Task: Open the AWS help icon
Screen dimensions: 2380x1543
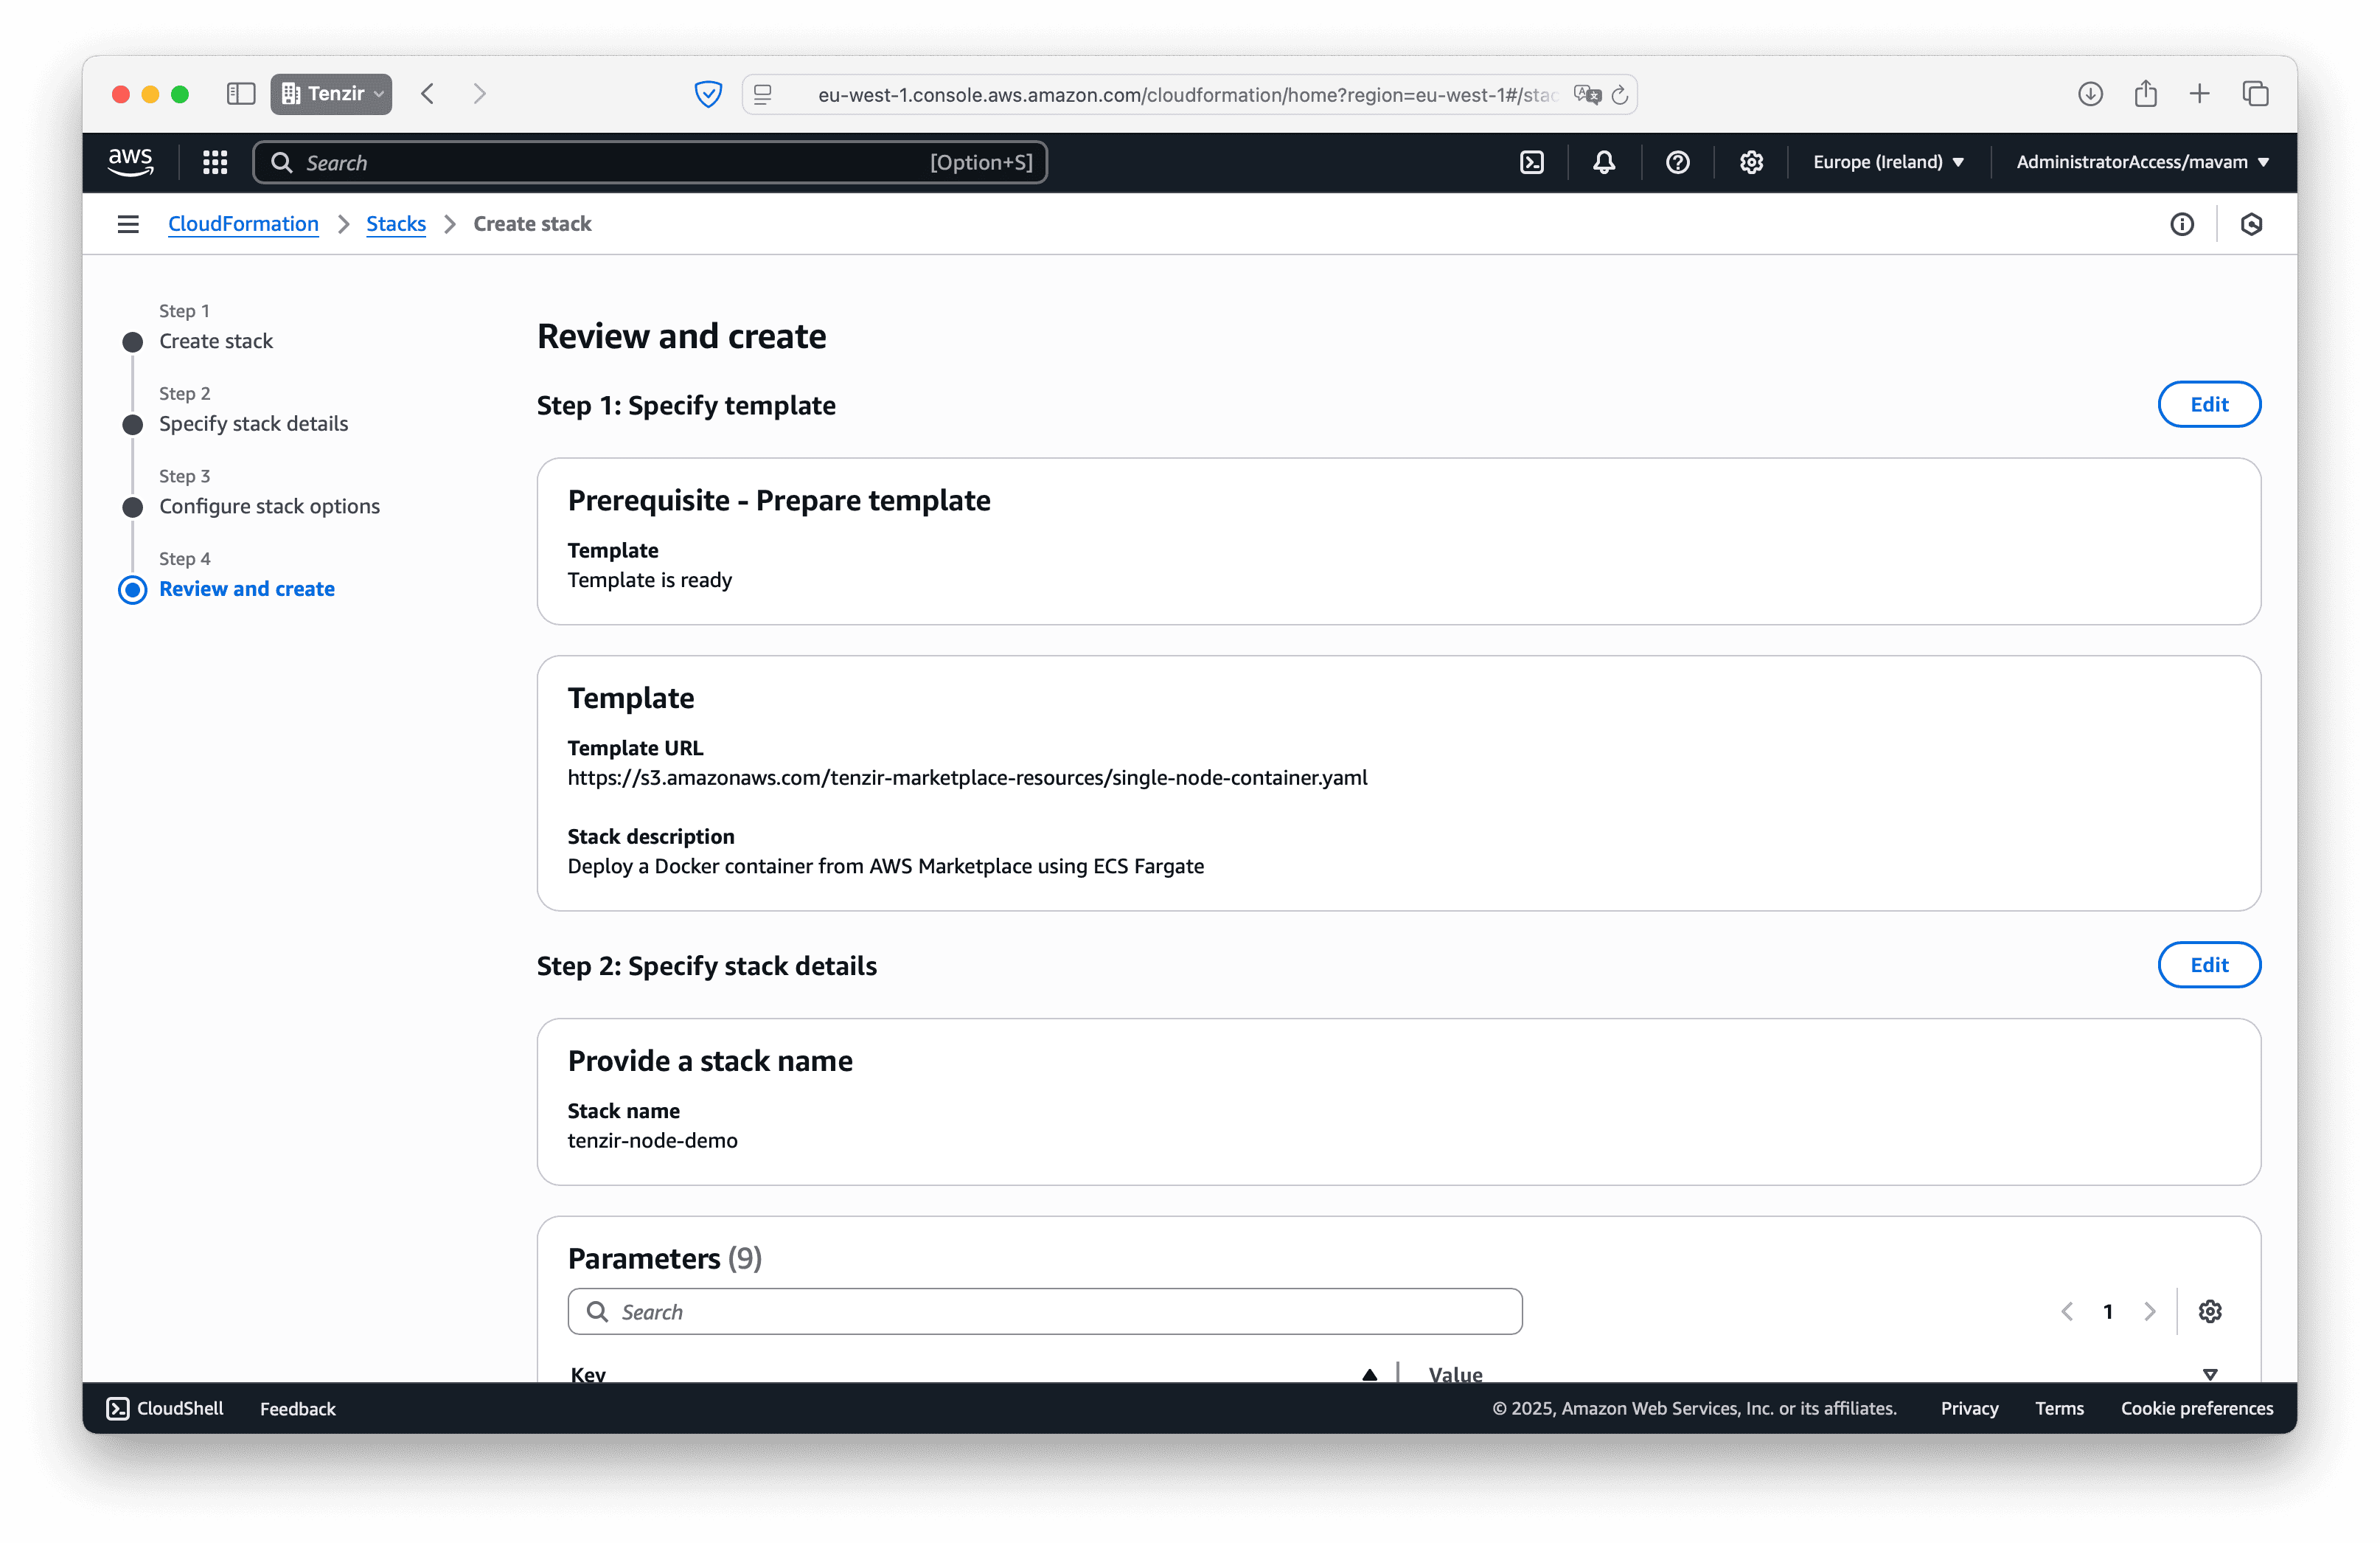Action: 1678,161
